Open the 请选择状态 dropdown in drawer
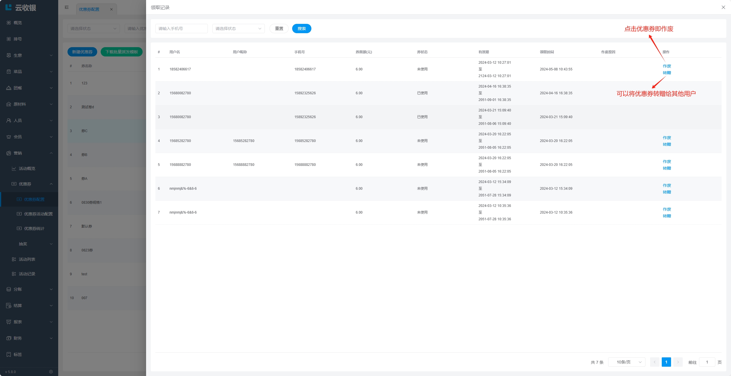This screenshot has width=731, height=376. (x=238, y=29)
